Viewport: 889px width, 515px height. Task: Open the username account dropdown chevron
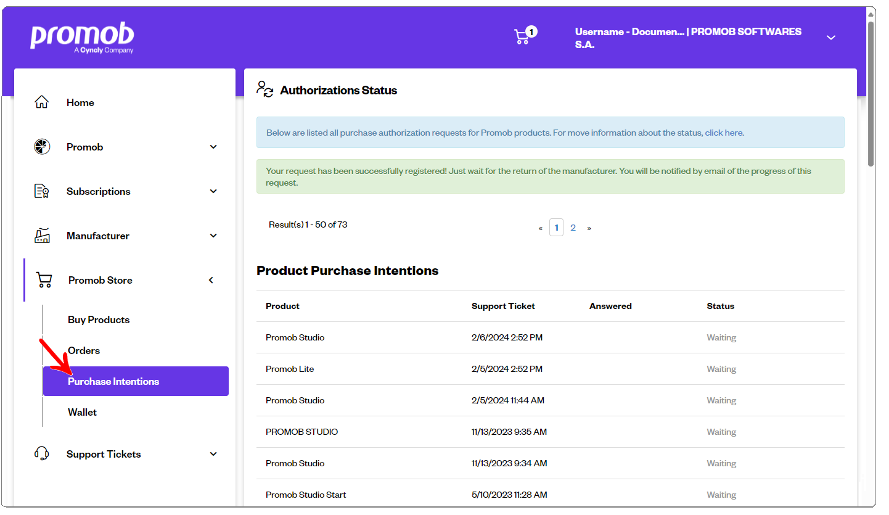[x=831, y=38]
